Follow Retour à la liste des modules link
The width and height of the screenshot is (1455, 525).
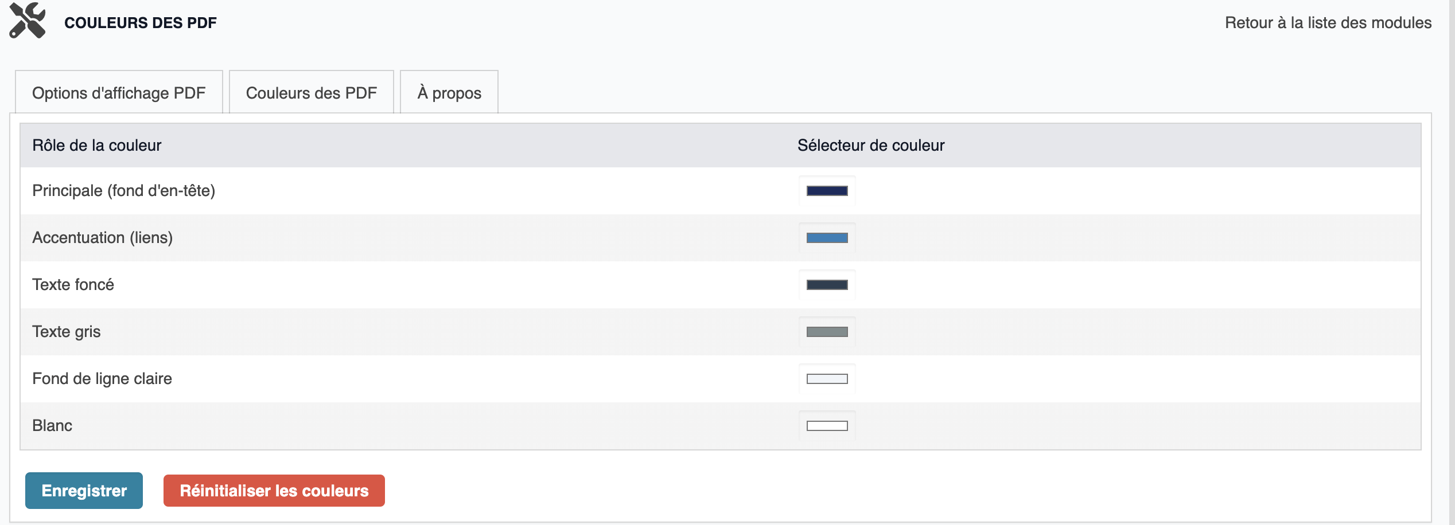(1328, 23)
